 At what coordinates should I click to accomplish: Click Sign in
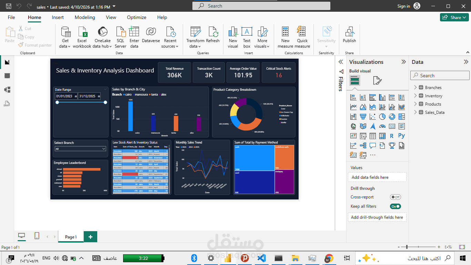coord(404,6)
